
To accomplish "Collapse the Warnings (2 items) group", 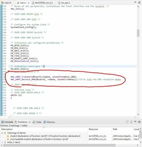I will 2,133.
